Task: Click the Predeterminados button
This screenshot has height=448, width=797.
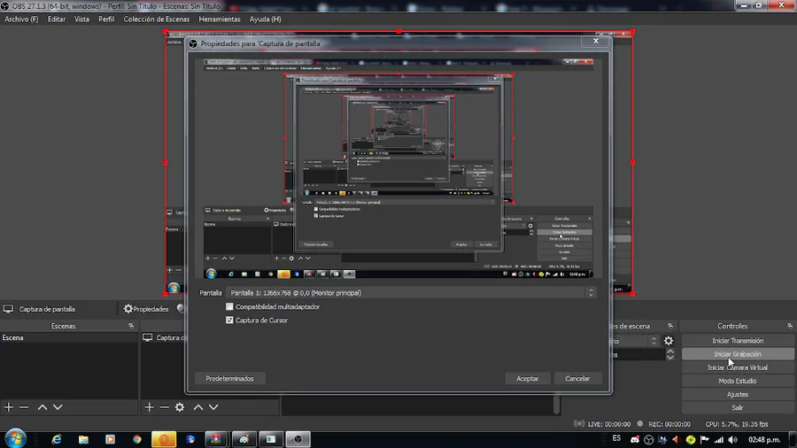Action: pos(229,378)
